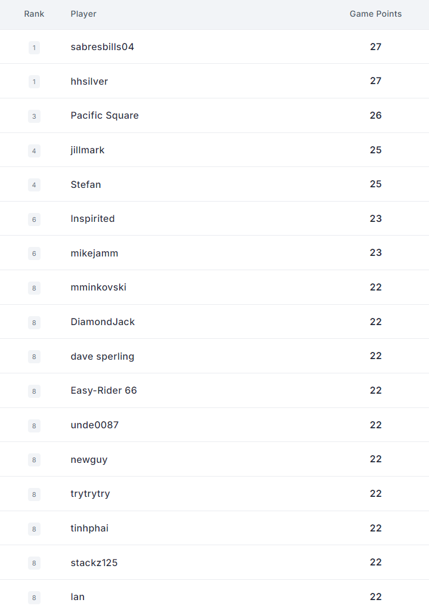429x612 pixels.
Task: Open sabresbills04 player profile
Action: (x=102, y=47)
